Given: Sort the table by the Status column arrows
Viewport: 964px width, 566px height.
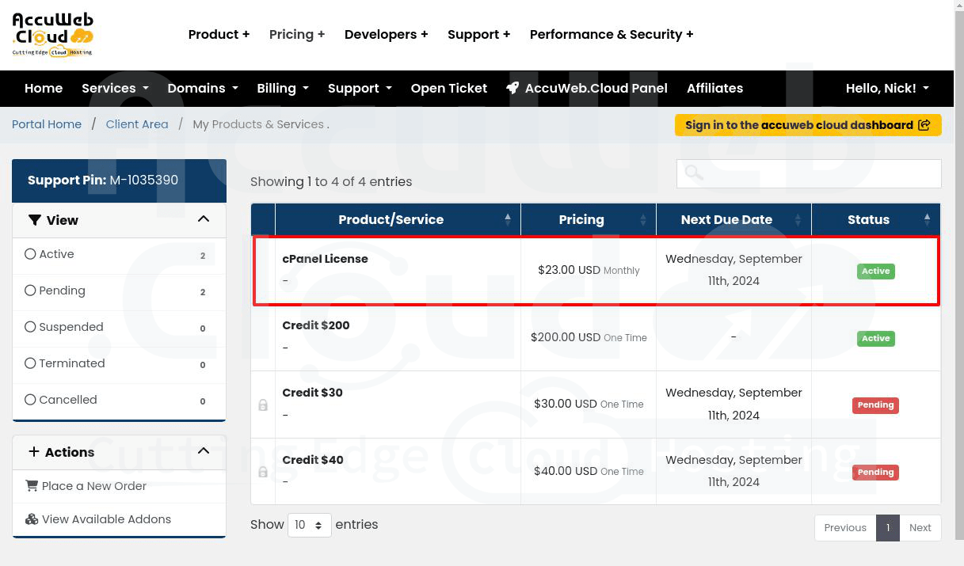Looking at the screenshot, I should 927,219.
